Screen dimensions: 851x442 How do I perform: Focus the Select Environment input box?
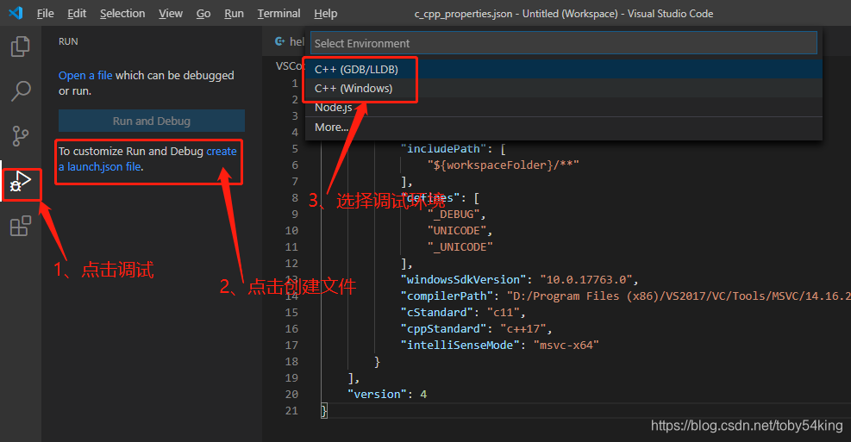click(x=563, y=43)
